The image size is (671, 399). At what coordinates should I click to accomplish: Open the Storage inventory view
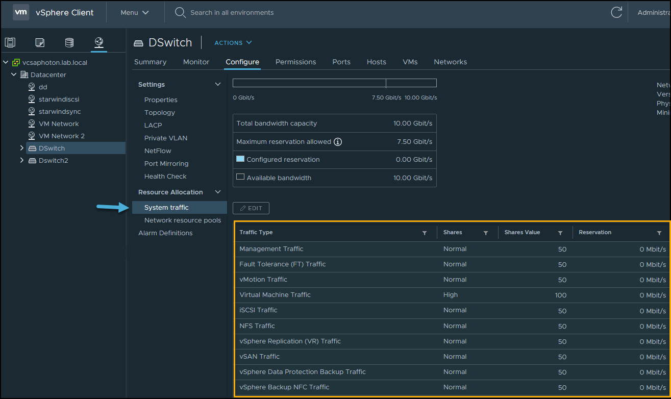pos(69,42)
